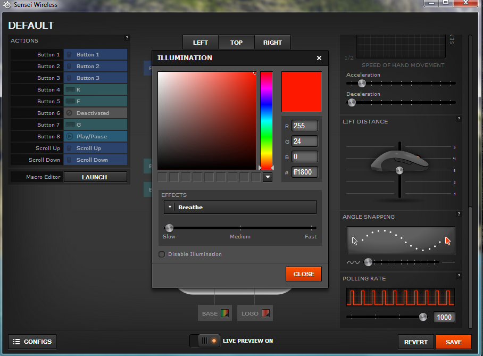Expand the saved color swatches dropdown arrow
The height and width of the screenshot is (356, 483).
coord(268,177)
